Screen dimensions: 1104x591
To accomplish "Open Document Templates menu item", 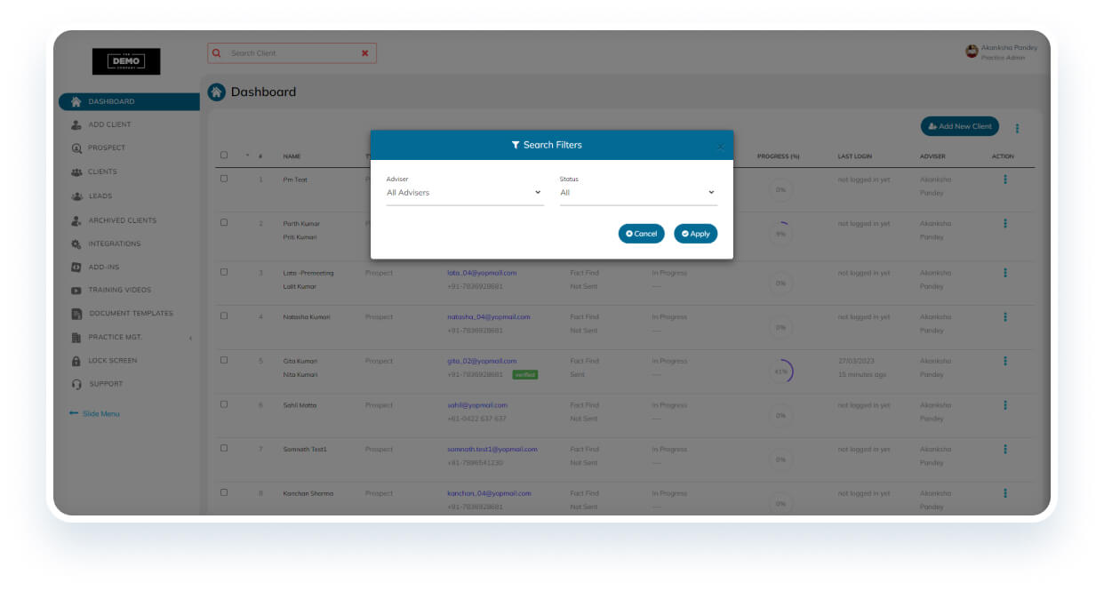I will coord(131,314).
